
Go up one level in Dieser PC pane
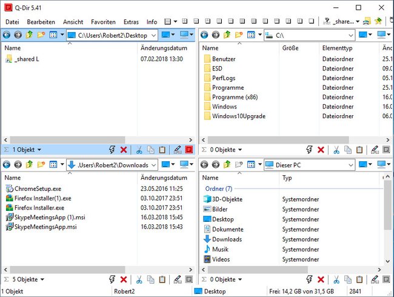click(227, 164)
